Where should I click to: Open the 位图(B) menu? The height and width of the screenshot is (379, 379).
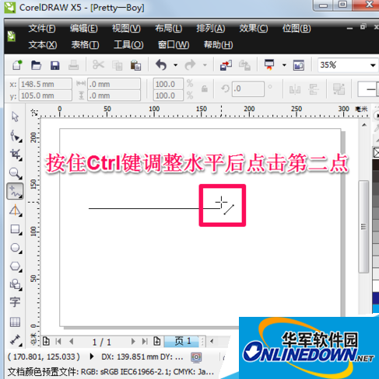pos(297,28)
